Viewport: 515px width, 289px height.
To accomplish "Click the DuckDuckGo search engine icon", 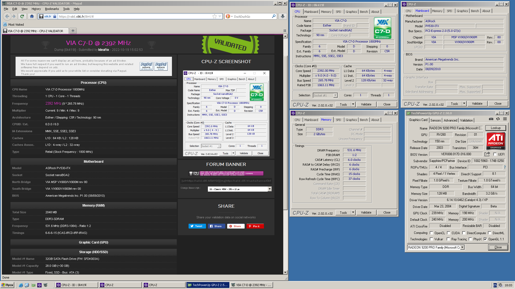I will (228, 17).
